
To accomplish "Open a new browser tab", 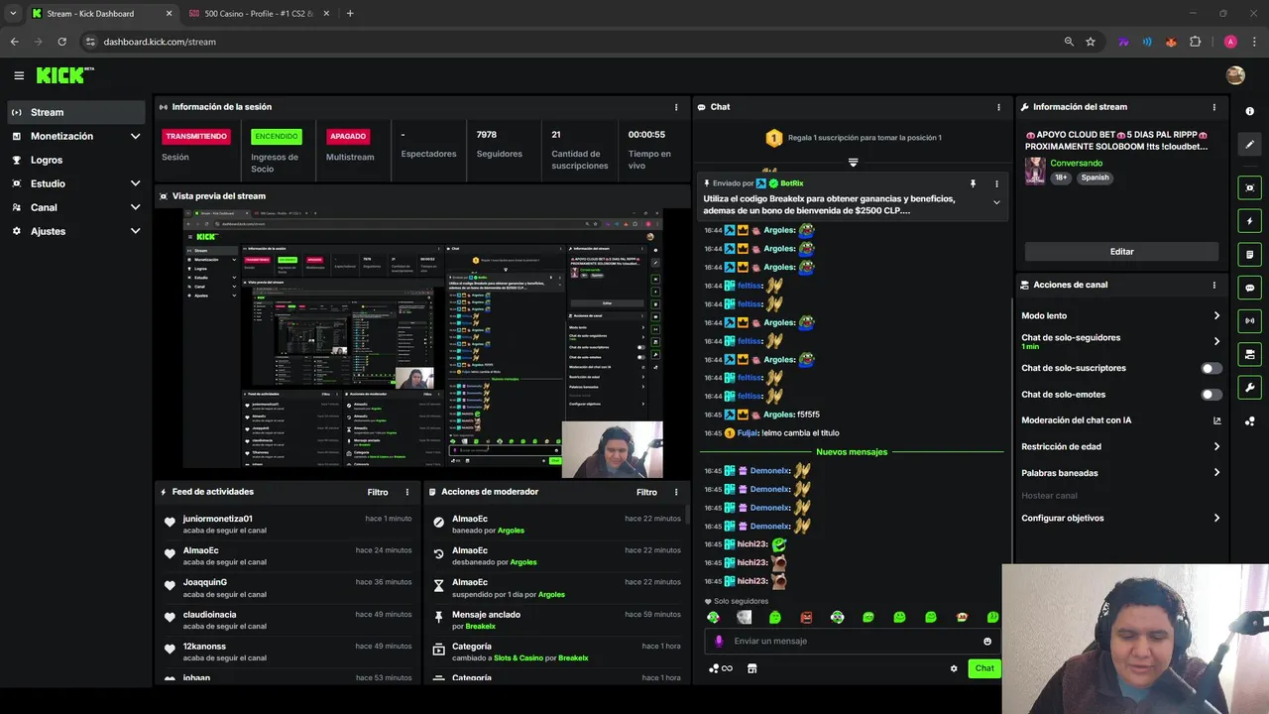I will [x=350, y=14].
